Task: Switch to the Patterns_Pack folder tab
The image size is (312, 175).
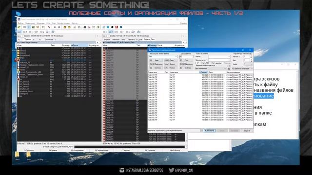Action: click(150, 39)
